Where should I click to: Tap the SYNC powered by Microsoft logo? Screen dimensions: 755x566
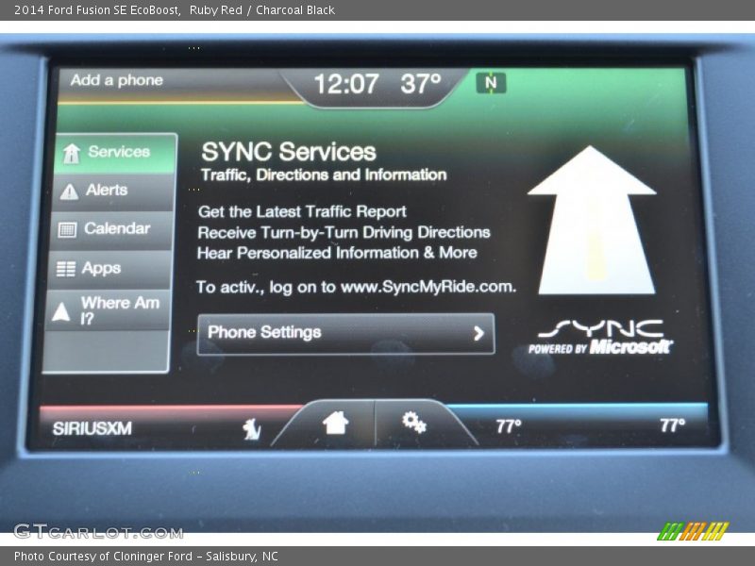point(600,337)
